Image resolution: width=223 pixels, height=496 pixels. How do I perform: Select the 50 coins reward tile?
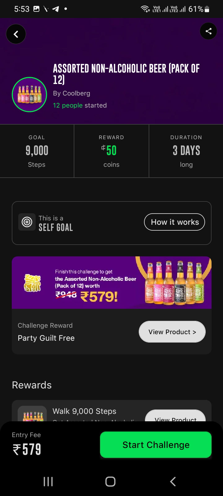click(x=111, y=151)
